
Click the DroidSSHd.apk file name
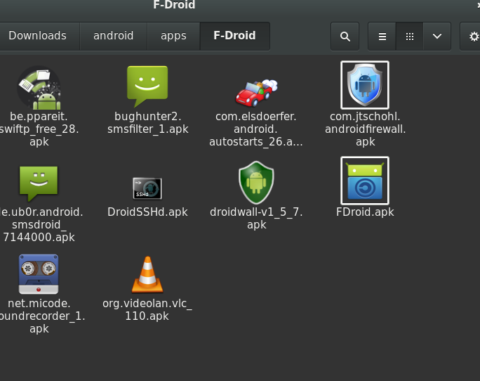tap(147, 212)
